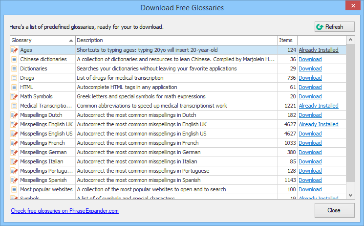Download the Misspellings Italian glossary
The width and height of the screenshot is (364, 226).
tap(310, 161)
